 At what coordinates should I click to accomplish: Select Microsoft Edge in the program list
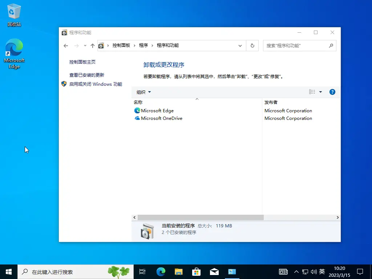pos(157,110)
